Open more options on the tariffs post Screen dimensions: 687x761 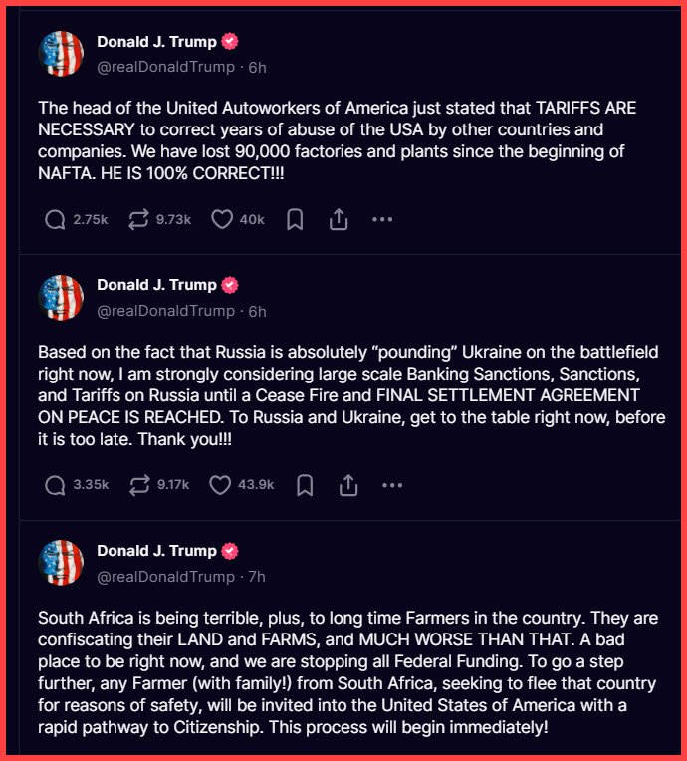[382, 219]
